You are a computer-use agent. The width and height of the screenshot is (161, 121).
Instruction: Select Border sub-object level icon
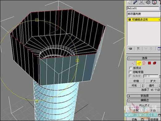pos(144,63)
